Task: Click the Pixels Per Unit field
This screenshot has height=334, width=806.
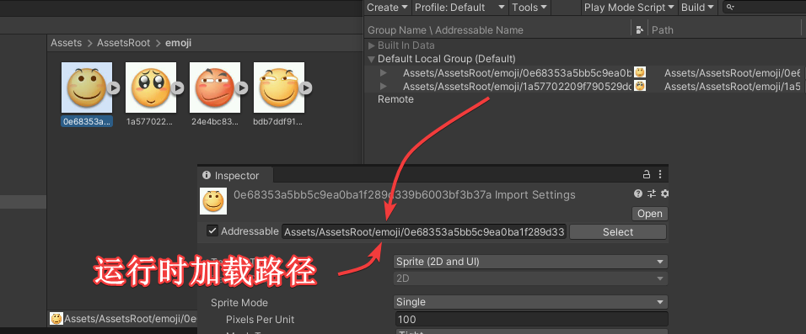Action: (532, 319)
